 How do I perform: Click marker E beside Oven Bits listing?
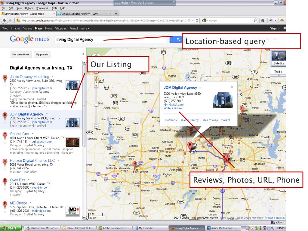point(5,181)
